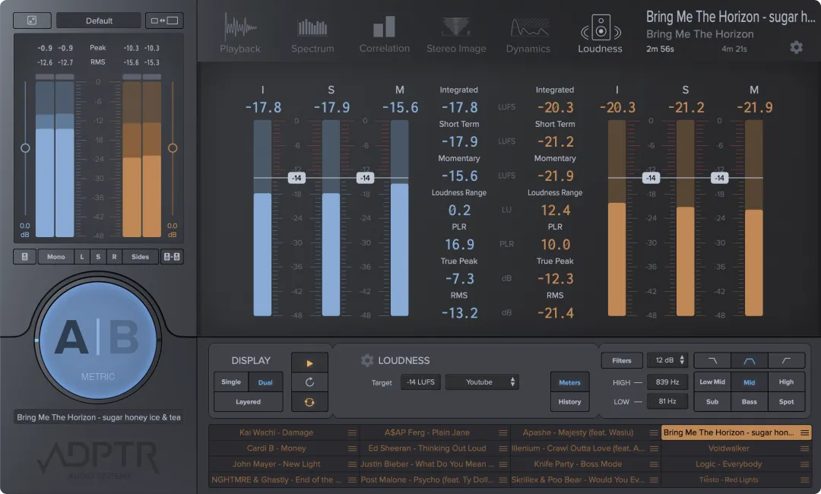The width and height of the screenshot is (821, 494).
Task: Enable Mono monitoring
Action: pyautogui.click(x=56, y=256)
